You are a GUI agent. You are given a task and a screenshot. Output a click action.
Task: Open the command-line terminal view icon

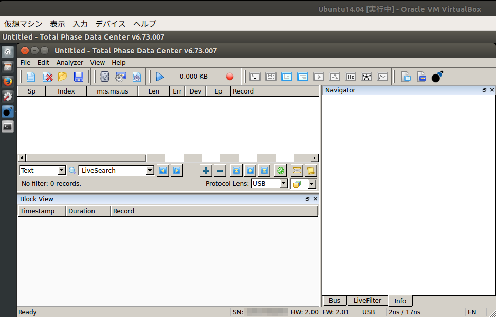[x=255, y=76]
